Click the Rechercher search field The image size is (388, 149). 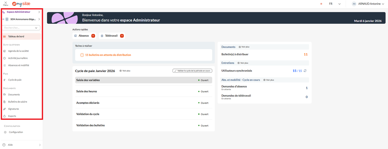(x=19, y=28)
